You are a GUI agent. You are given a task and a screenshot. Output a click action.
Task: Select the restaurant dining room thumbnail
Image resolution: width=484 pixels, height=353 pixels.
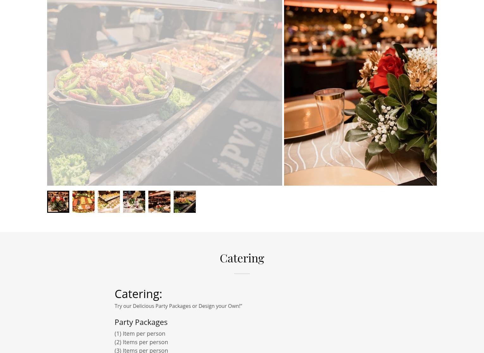(x=159, y=202)
